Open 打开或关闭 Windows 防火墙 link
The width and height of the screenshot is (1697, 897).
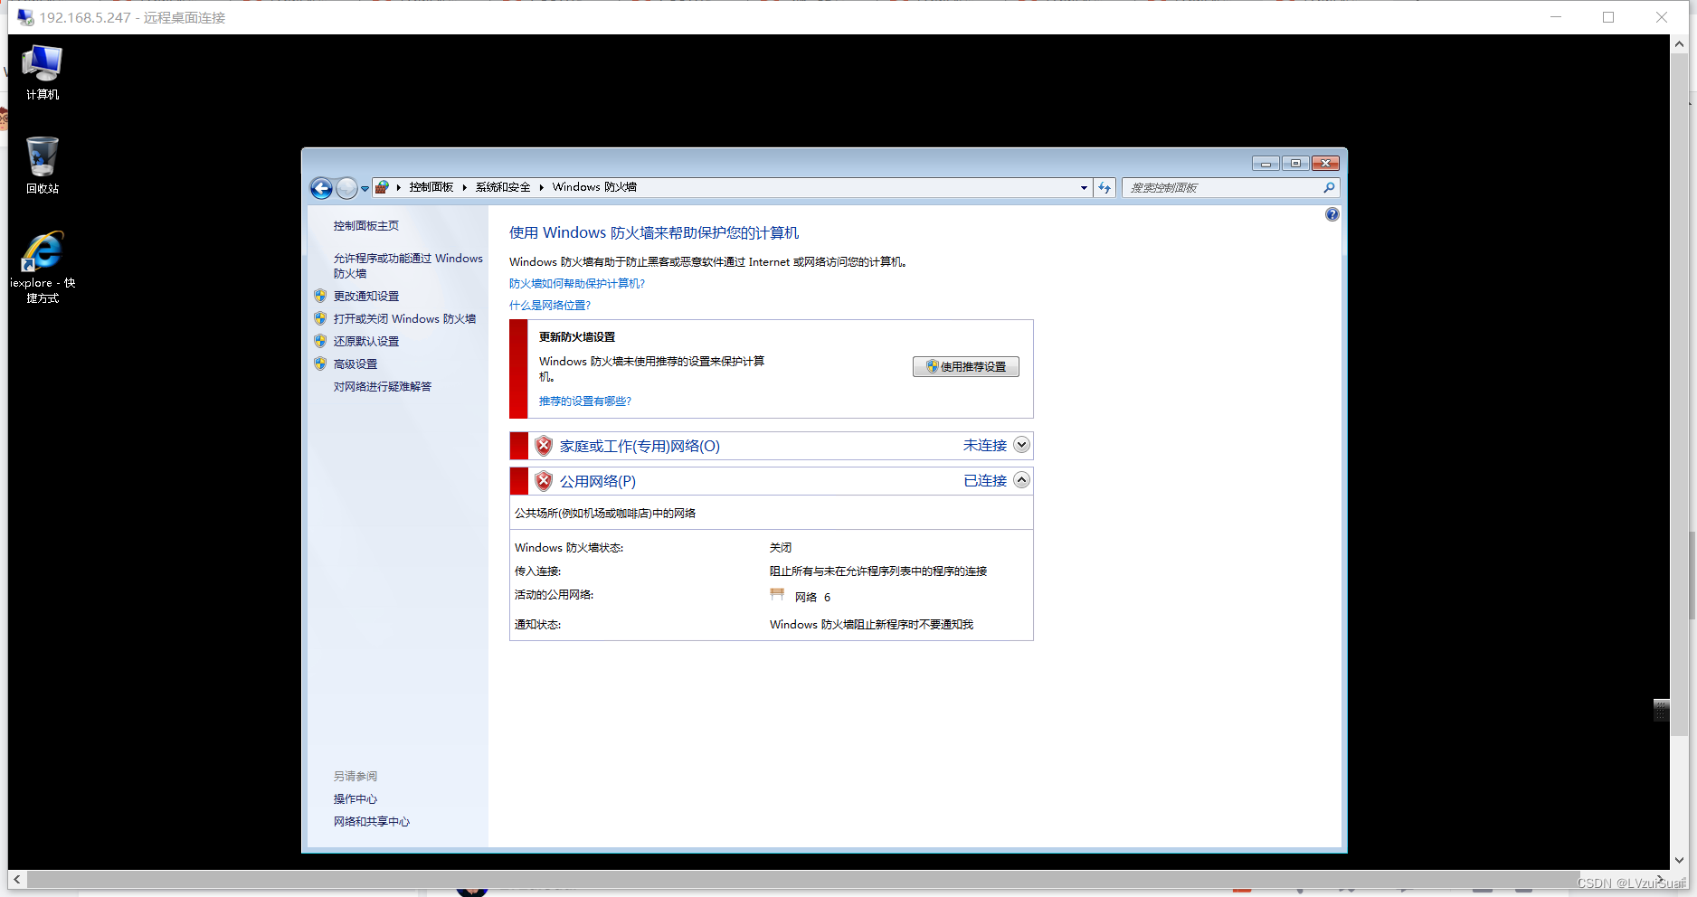click(404, 319)
